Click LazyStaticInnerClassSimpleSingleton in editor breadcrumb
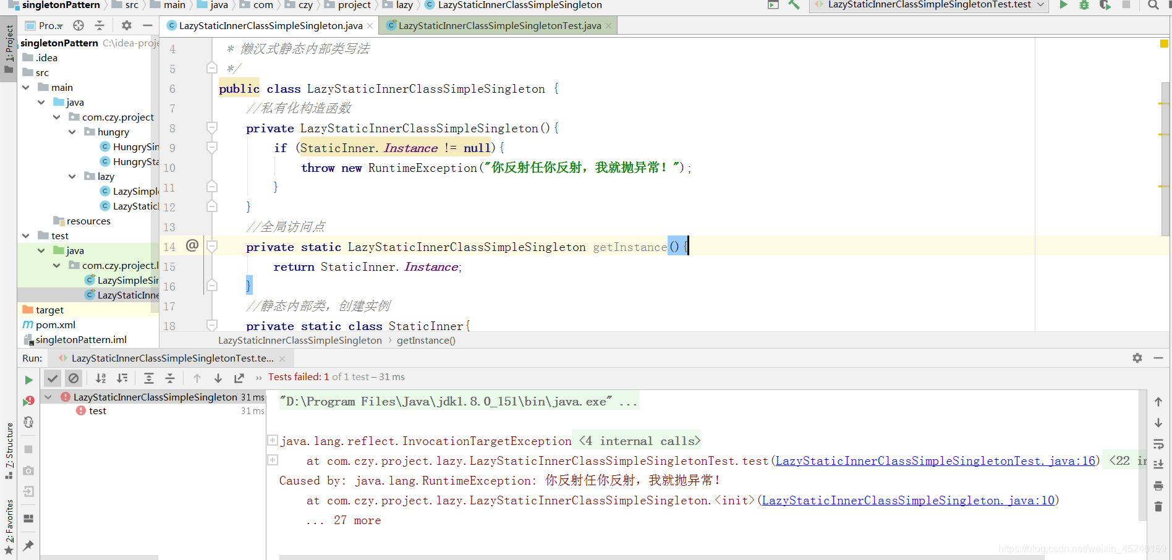 click(x=300, y=341)
